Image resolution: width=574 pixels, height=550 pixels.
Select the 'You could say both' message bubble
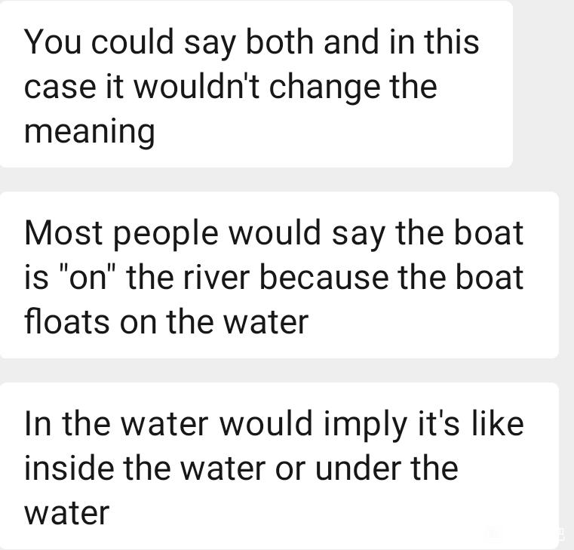(256, 84)
